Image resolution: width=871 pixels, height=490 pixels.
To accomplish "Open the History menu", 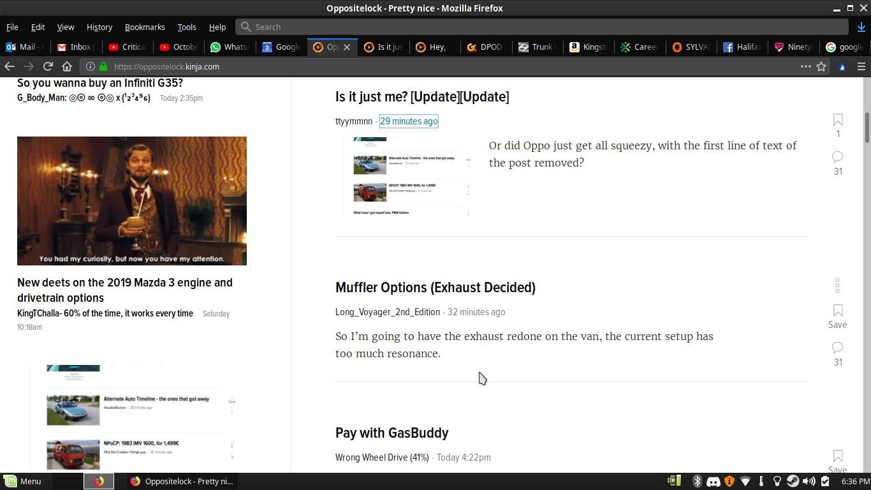I will pyautogui.click(x=99, y=27).
